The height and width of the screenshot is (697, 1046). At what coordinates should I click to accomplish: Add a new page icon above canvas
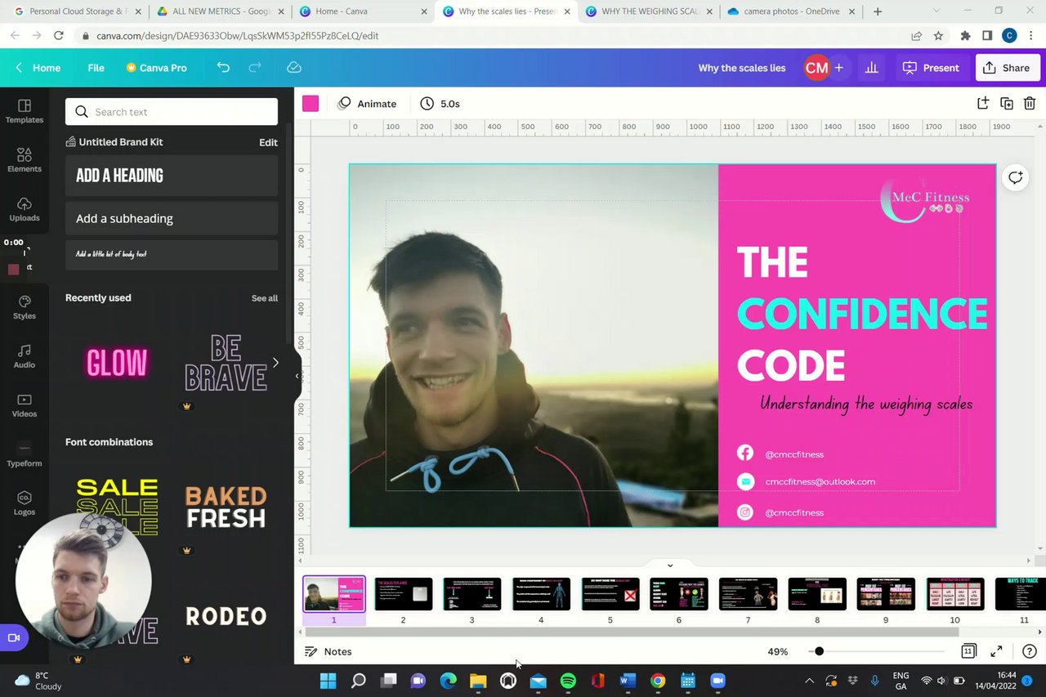[x=983, y=104]
